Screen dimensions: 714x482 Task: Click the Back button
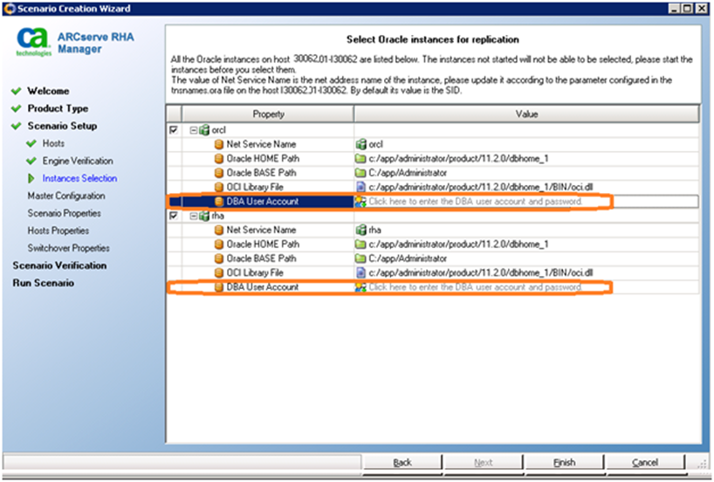pos(402,463)
